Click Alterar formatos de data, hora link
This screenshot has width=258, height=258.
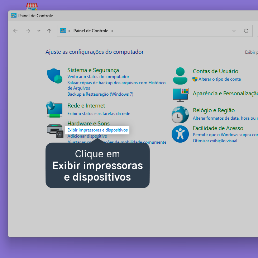coord(225,118)
